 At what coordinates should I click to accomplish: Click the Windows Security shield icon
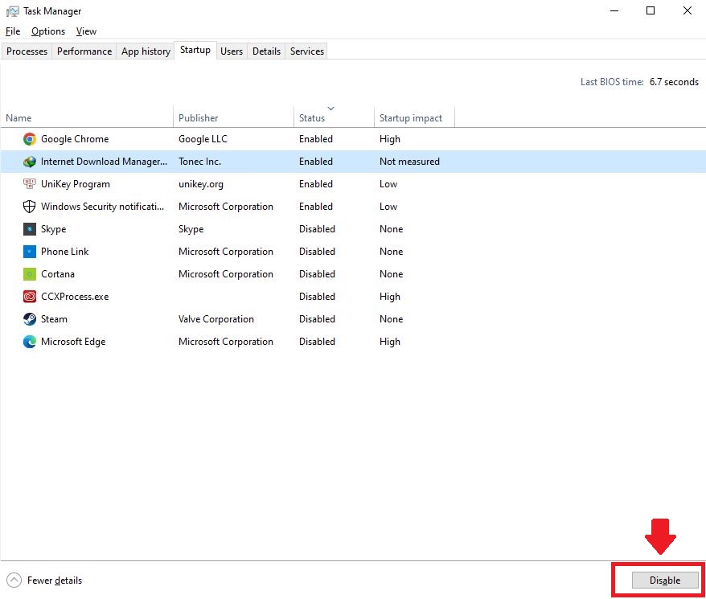point(29,207)
